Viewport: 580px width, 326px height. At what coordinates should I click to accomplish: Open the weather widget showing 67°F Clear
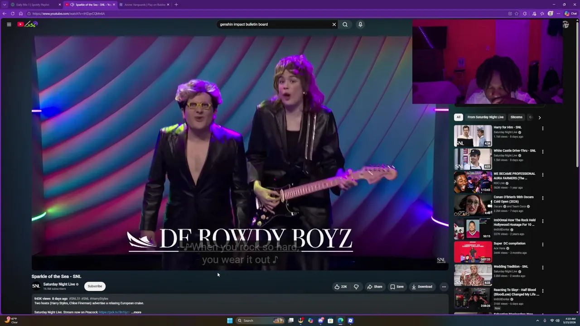10,321
